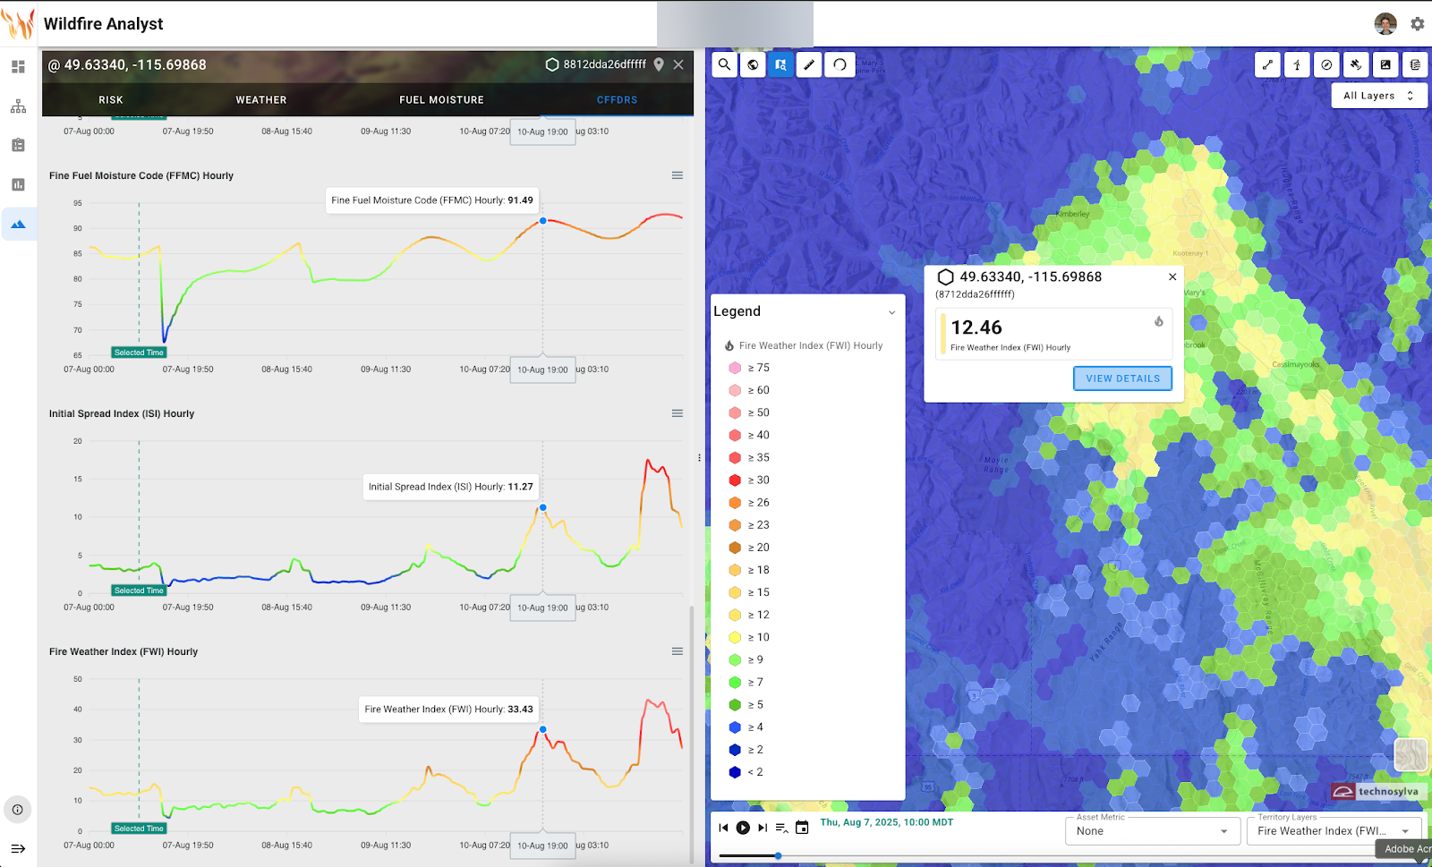This screenshot has height=867, width=1432.
Task: Open the compass tool on the map
Action: tap(1326, 64)
